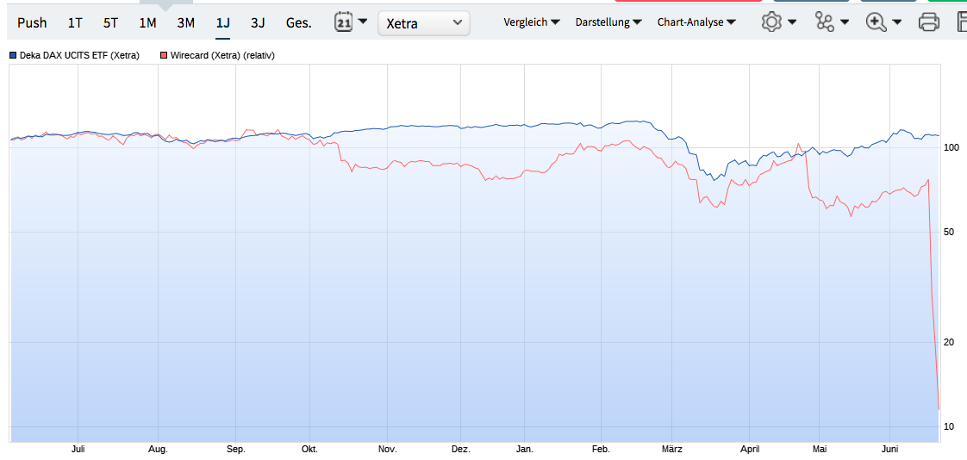967x460 pixels.
Task: Select the 1M time range
Action: click(x=147, y=22)
